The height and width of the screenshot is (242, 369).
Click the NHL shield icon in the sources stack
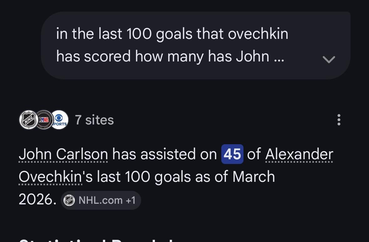(28, 119)
